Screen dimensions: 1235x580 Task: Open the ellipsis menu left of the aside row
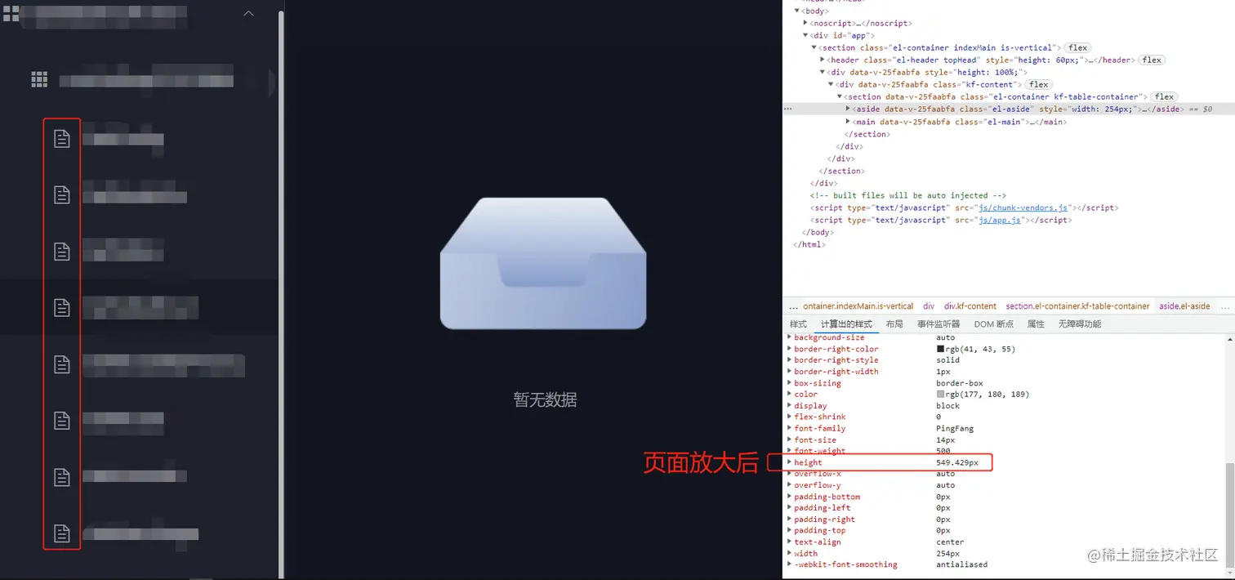788,109
